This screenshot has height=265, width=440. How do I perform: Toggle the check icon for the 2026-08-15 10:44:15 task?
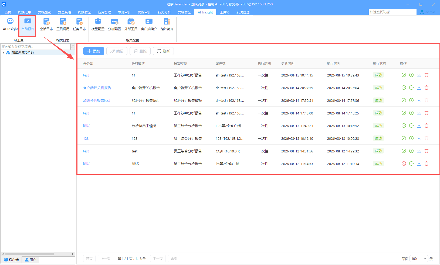404,75
